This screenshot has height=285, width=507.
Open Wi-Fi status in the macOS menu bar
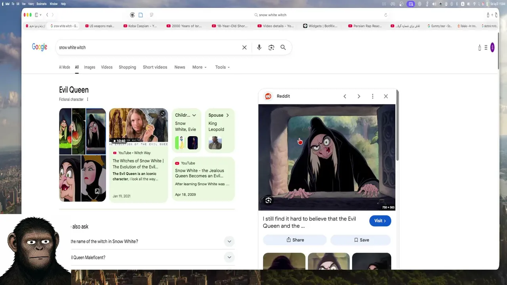coord(475,4)
